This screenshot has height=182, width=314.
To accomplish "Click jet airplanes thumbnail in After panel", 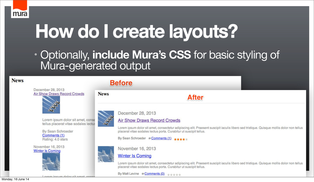I will 106,119.
